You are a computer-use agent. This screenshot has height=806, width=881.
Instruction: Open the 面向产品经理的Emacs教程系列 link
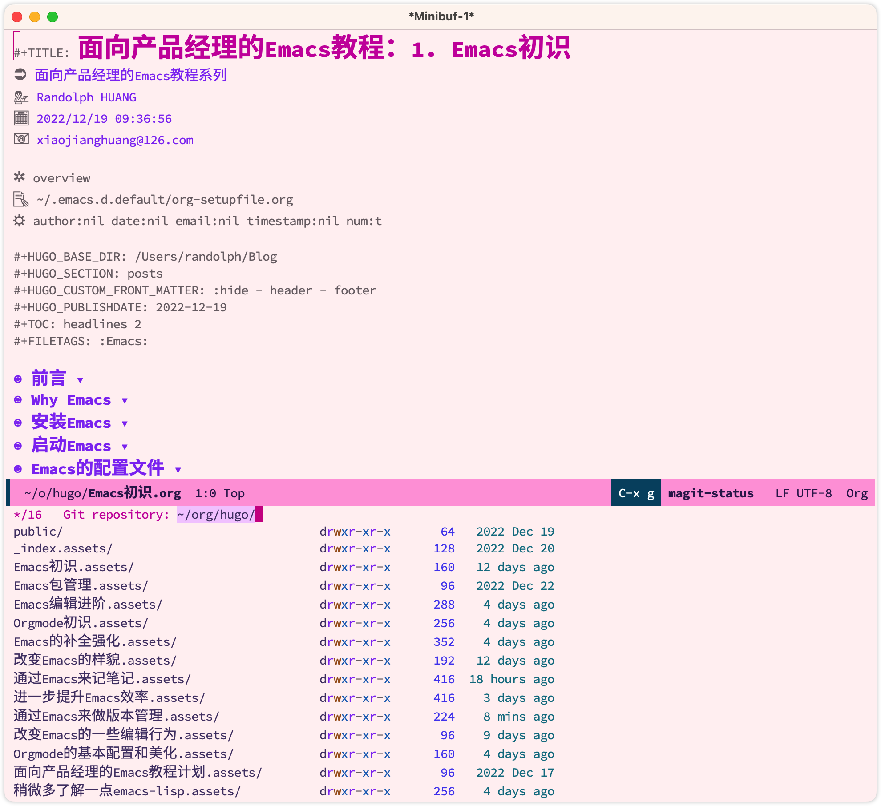pos(133,74)
